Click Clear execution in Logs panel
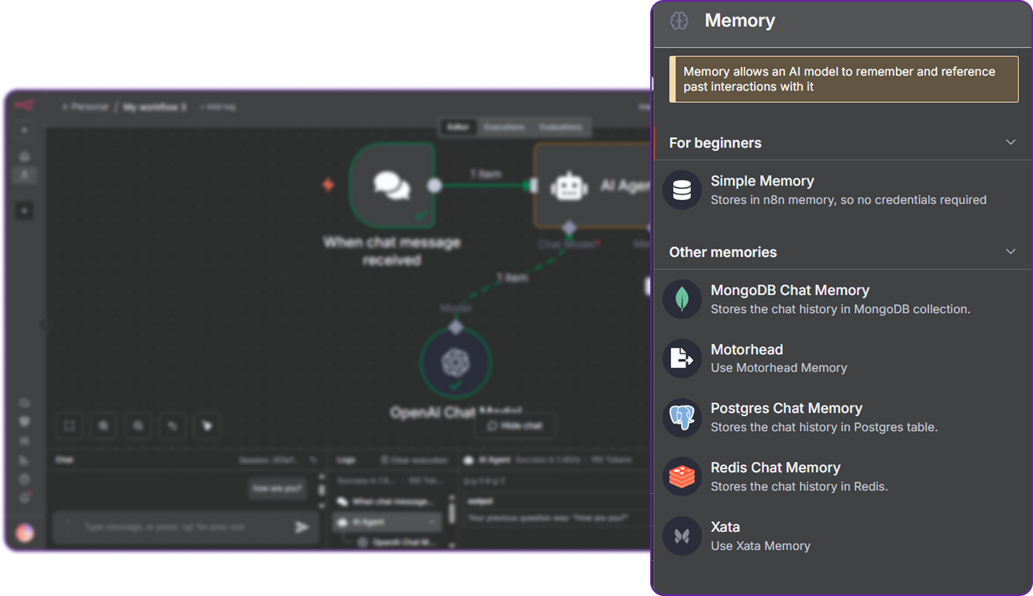This screenshot has height=596, width=1033. (x=414, y=460)
